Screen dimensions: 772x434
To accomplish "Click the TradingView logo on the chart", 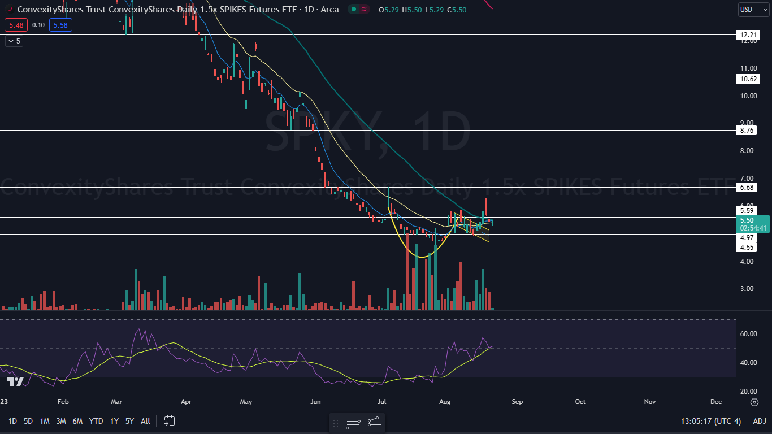I will pyautogui.click(x=15, y=381).
